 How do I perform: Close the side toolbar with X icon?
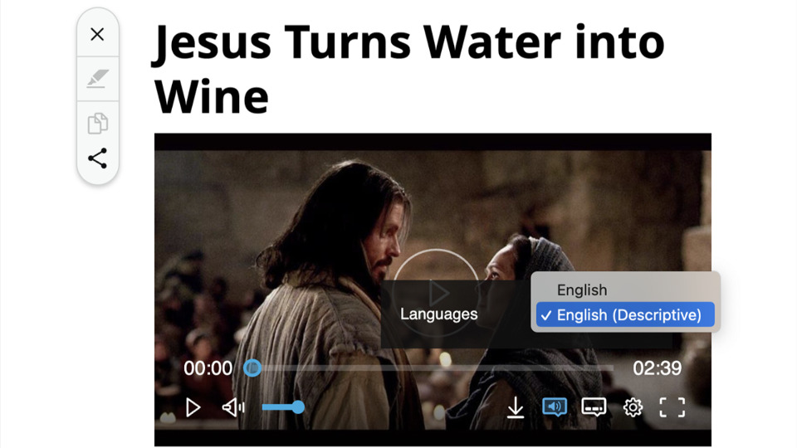[97, 34]
